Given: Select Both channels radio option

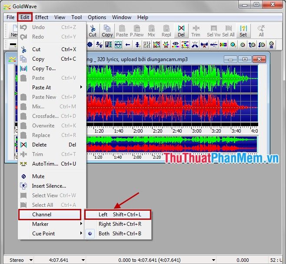Looking at the screenshot, I should [118, 233].
